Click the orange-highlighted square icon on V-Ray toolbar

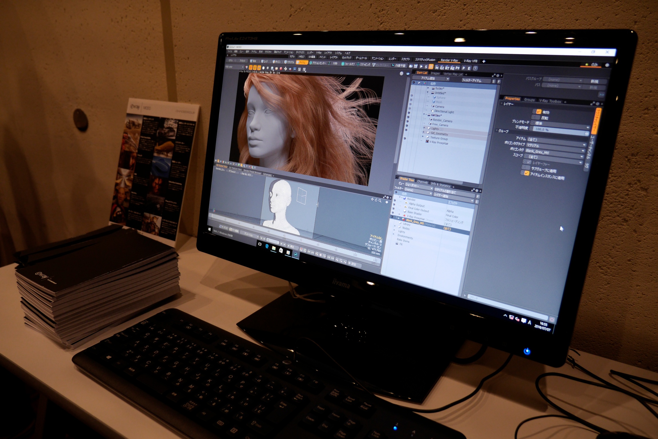[x=431, y=67]
